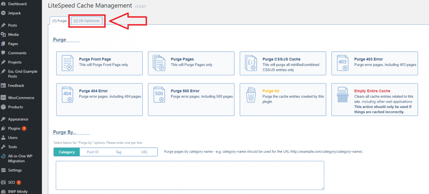The image size is (429, 194).
Task: Open the Plugins menu in sidebar
Action: [14, 128]
